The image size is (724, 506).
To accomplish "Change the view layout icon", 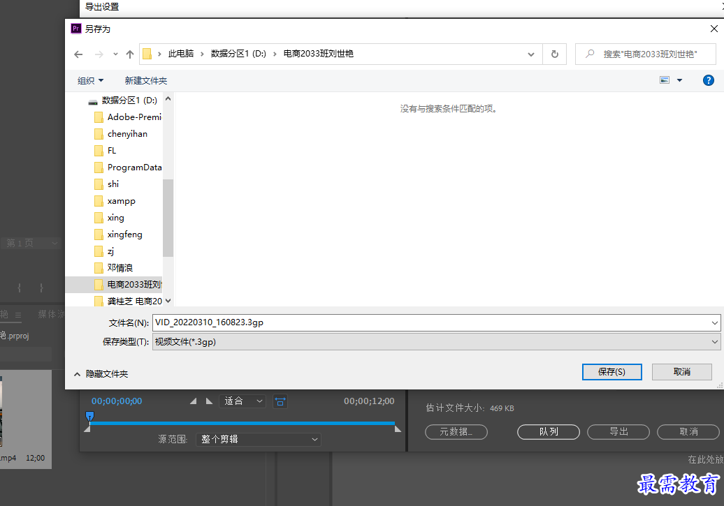I will coord(665,80).
